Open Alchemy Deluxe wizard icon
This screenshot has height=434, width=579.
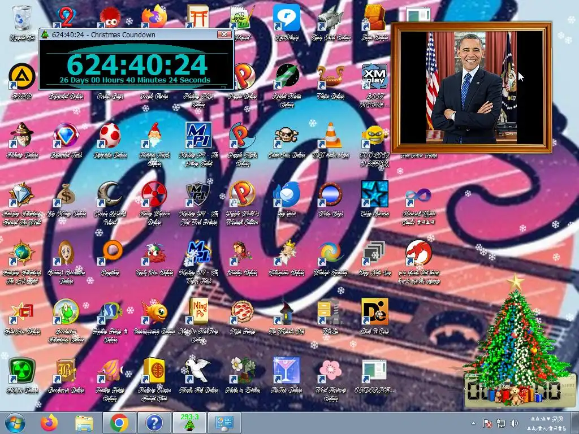[22, 135]
